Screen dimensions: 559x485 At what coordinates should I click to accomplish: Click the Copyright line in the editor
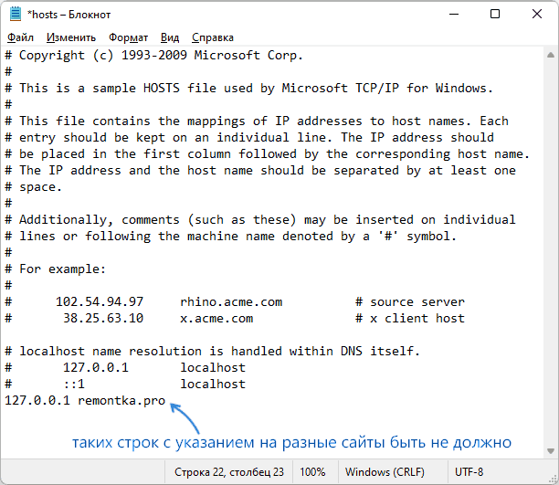[x=154, y=56]
